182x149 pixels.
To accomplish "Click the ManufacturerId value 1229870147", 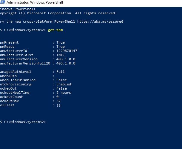I will (67, 51).
